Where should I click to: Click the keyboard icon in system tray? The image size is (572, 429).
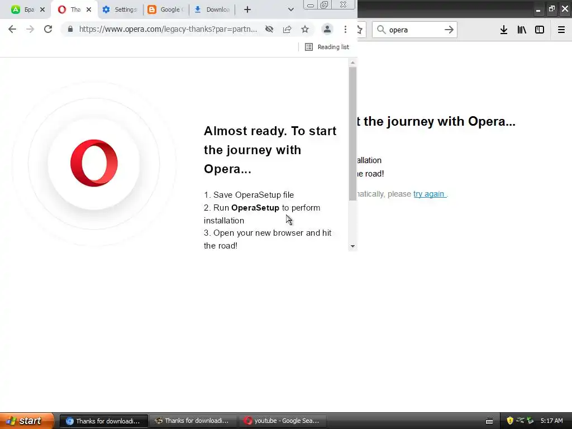(x=489, y=421)
